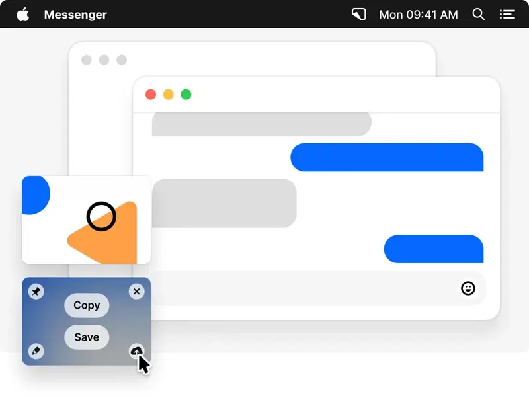Open Spotlight search magnifier
The image size is (529, 402).
pos(479,14)
